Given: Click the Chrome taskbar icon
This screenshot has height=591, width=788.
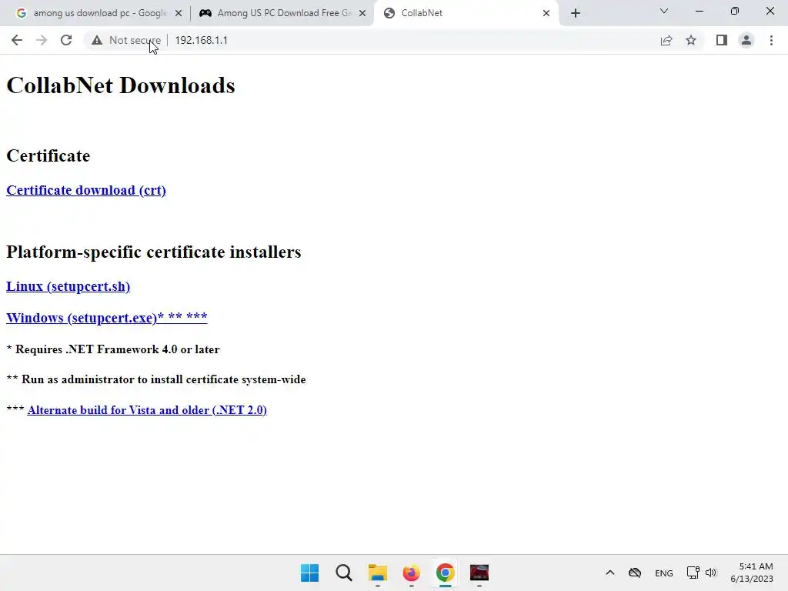Looking at the screenshot, I should click(446, 573).
